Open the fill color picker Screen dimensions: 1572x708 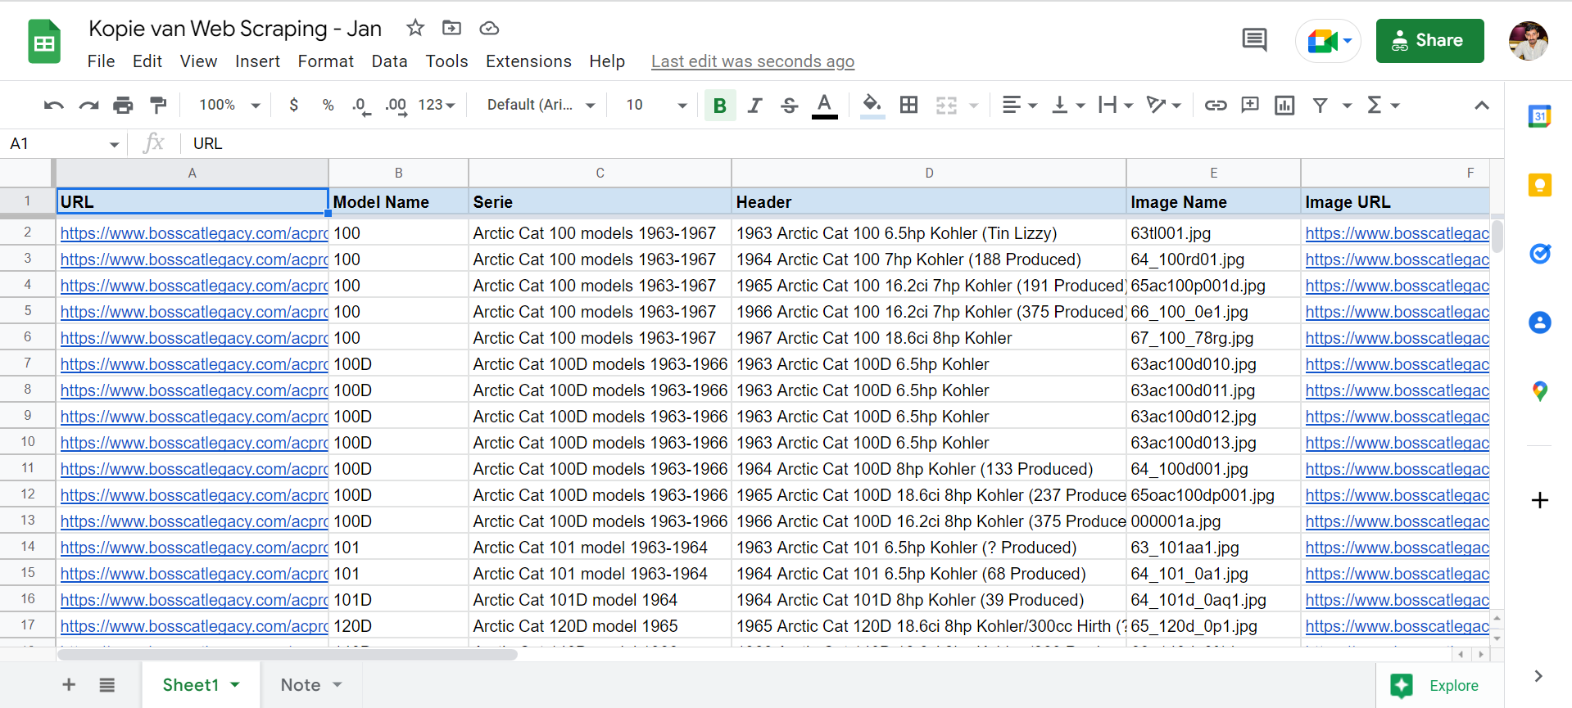click(872, 106)
